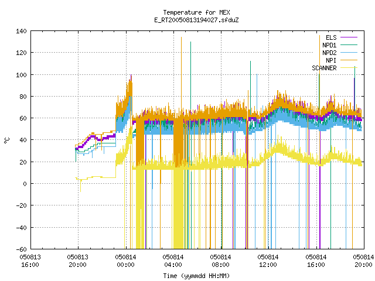Image resolution: width=375 pixels, height=281 pixels.
Task: Click the x-axis tick label 050814 16:00
Action: (316, 261)
